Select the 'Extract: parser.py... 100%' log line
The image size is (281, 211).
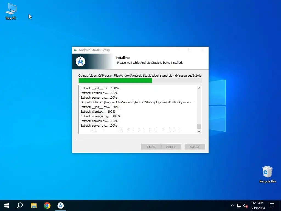tap(99, 98)
